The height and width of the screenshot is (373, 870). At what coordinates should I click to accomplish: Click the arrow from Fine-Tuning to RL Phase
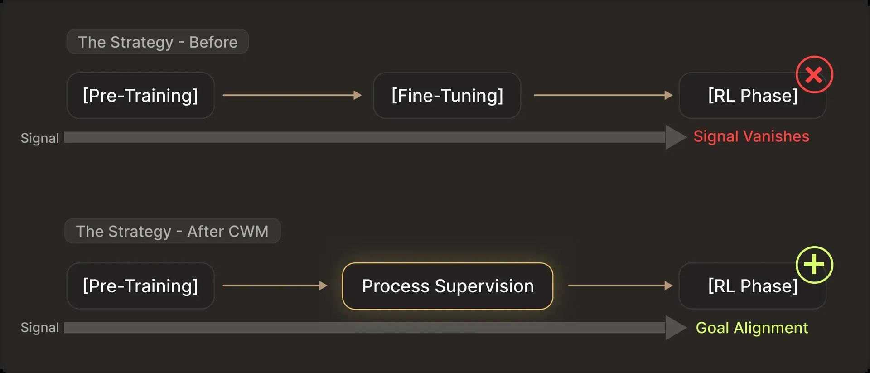click(603, 95)
